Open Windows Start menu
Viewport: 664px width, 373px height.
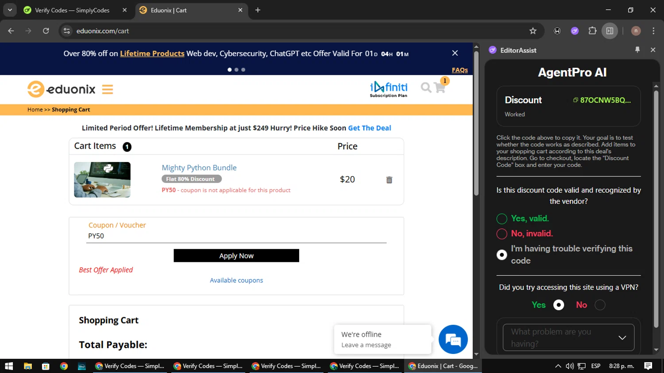tap(9, 366)
